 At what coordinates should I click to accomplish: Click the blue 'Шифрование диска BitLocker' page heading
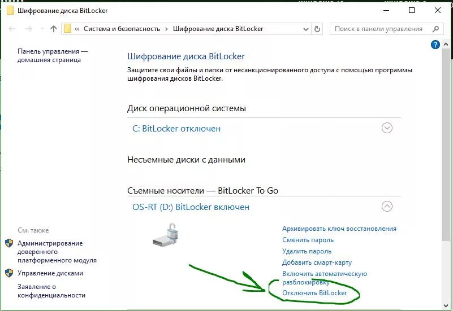click(x=185, y=56)
